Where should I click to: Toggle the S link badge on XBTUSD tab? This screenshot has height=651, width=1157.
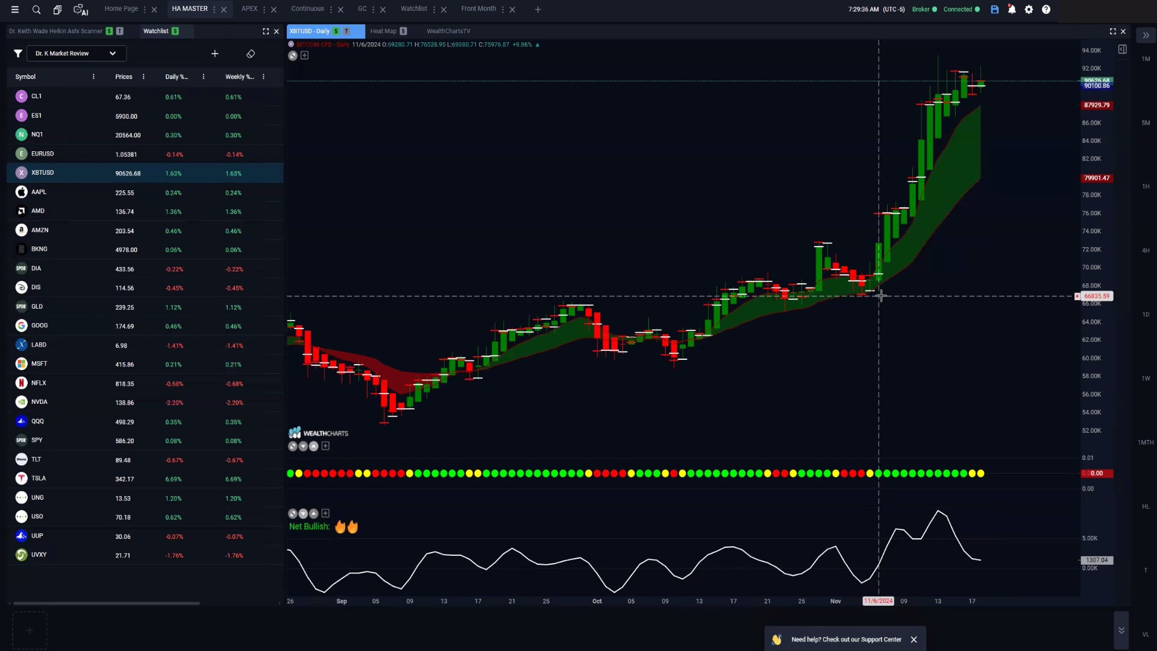336,31
